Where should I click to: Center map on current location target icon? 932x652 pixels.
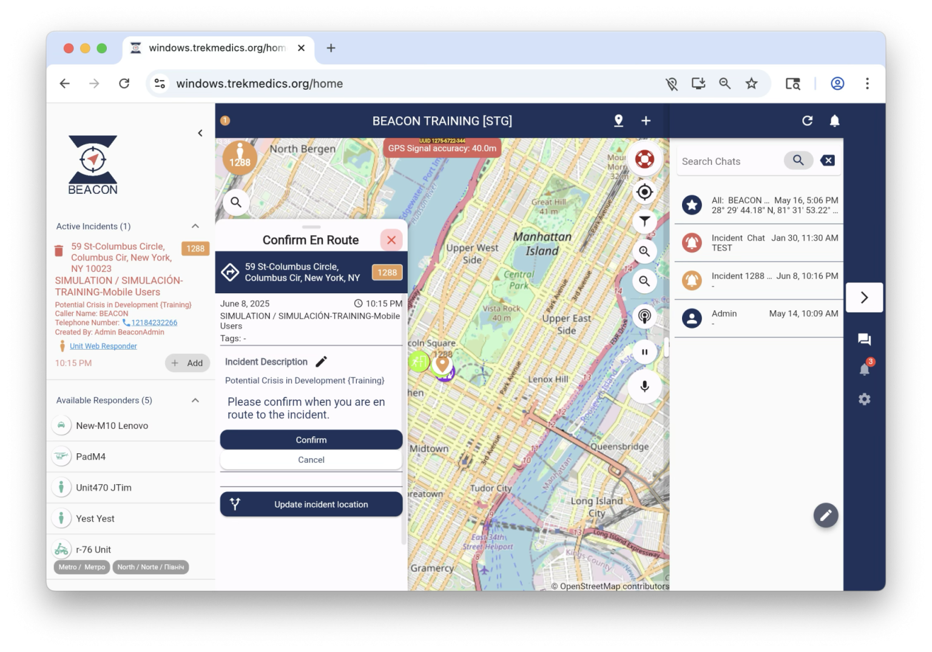click(644, 192)
